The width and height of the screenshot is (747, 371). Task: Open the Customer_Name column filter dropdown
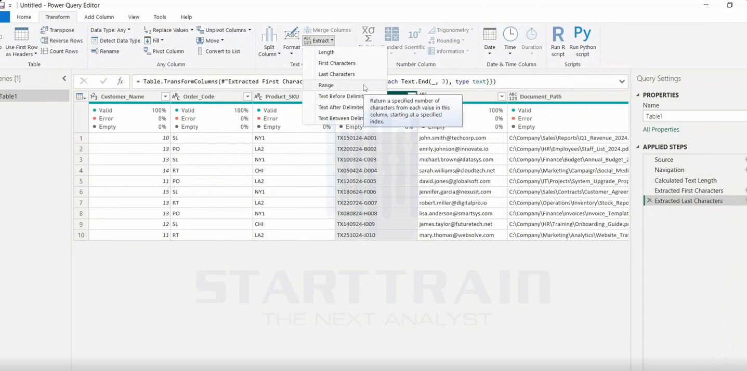click(x=165, y=97)
